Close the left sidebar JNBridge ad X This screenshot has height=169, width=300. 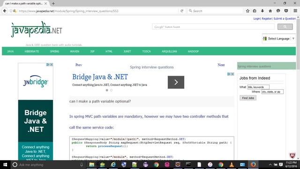point(51,65)
